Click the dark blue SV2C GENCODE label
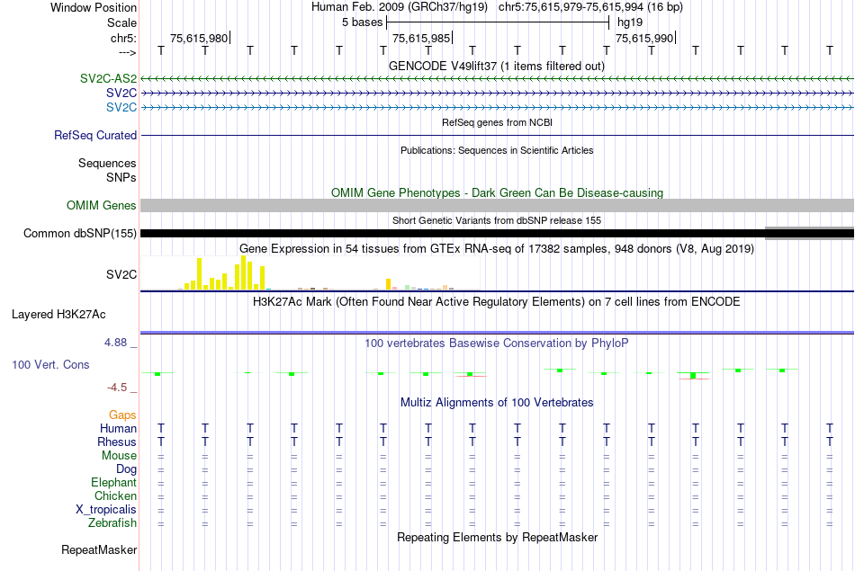The width and height of the screenshot is (855, 571). pos(121,94)
